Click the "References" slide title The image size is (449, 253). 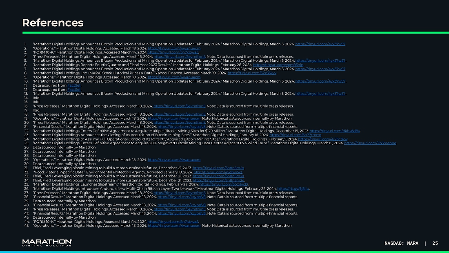[x=53, y=23]
